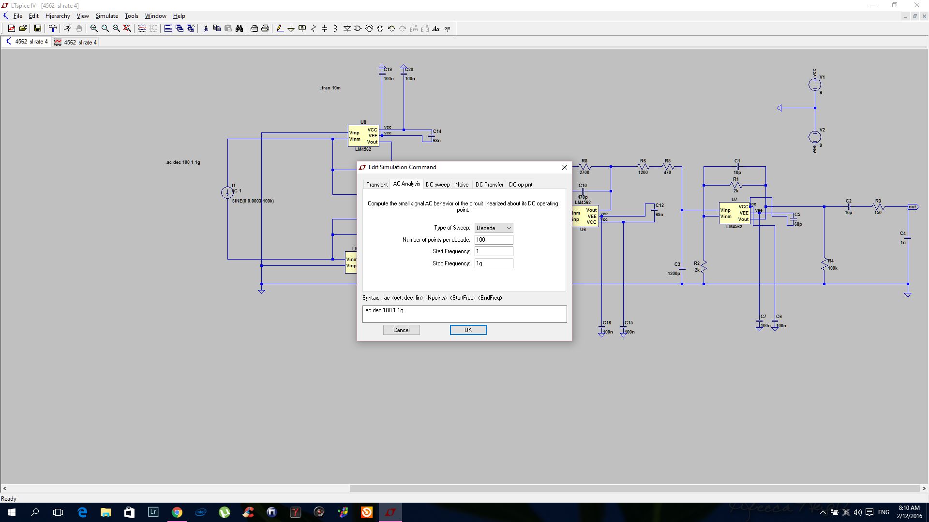This screenshot has height=522, width=929.
Task: Select the Label Net tool
Action: (302, 29)
